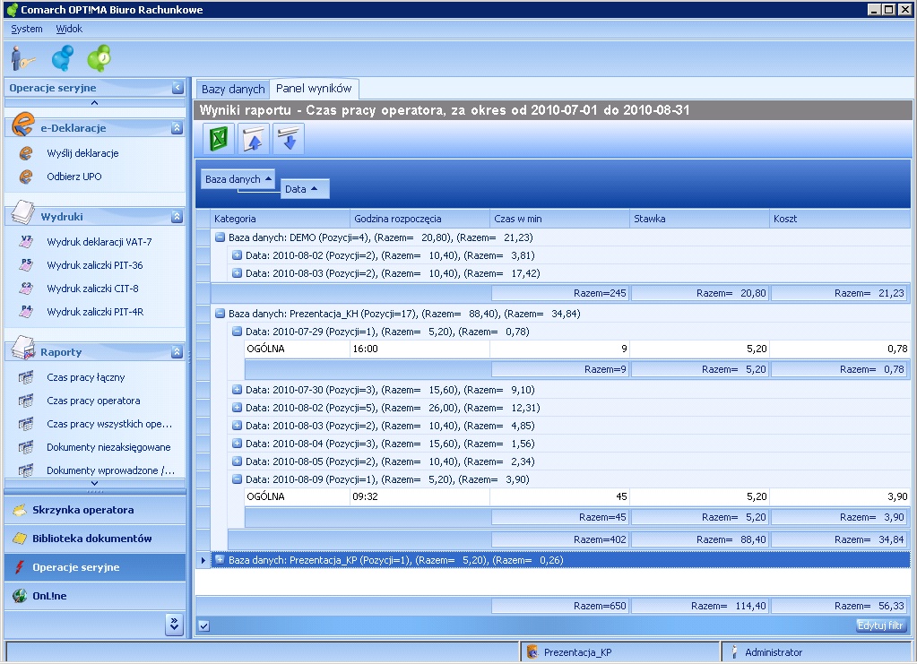Sort by Stawka column header
Viewport: 917px width, 664px height.
click(699, 219)
